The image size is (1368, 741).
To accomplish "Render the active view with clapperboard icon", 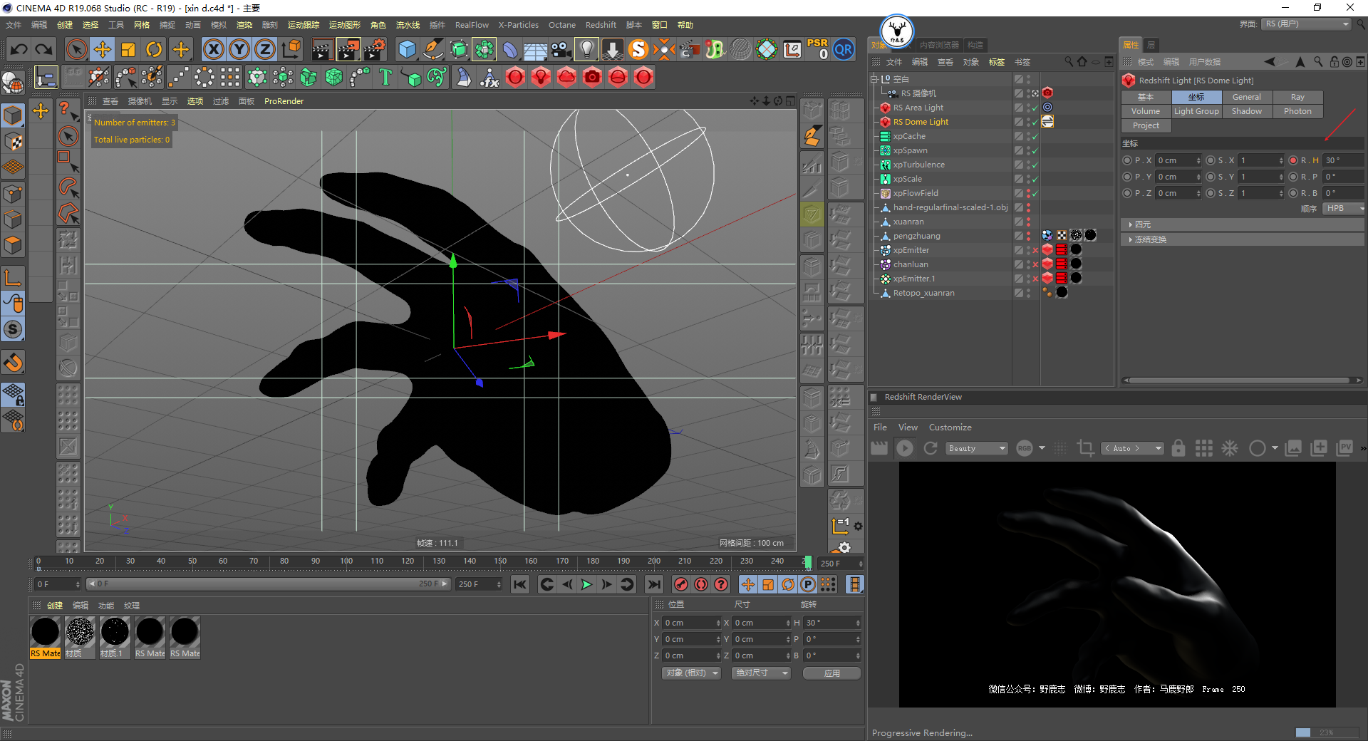I will pos(322,49).
